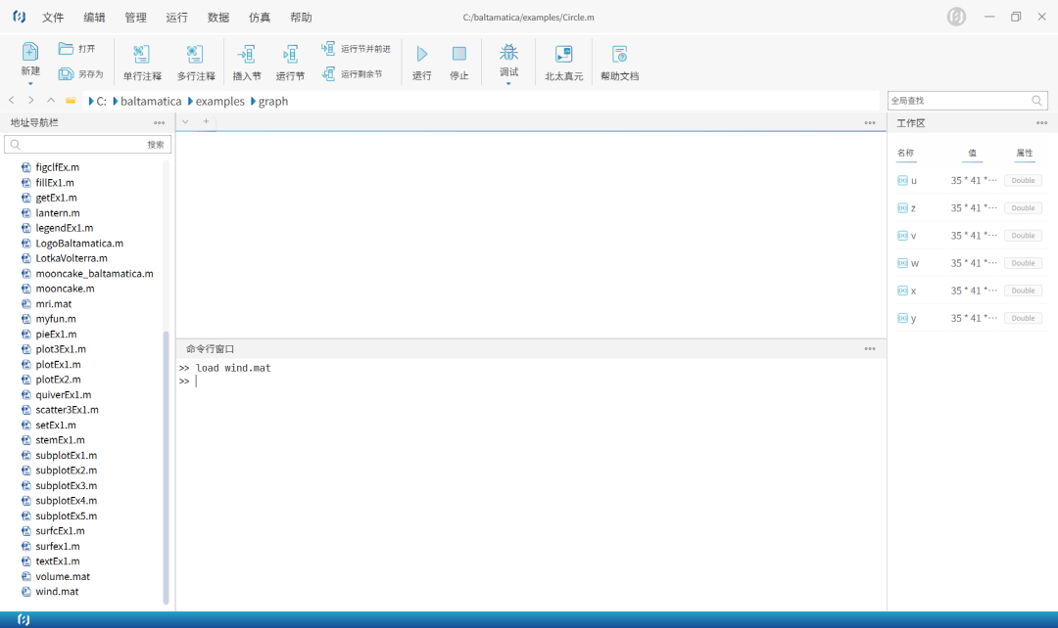Open the editor tab list chevron
1058x628 pixels.
(185, 122)
